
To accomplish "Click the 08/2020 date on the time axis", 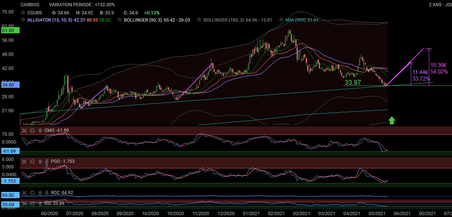I will [100, 213].
